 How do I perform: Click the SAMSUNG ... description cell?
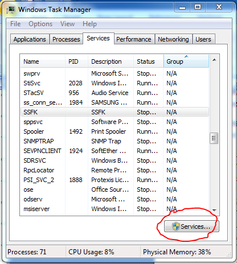[109, 102]
